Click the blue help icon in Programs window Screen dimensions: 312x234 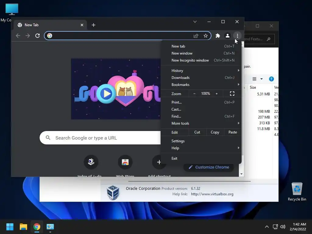point(271,79)
